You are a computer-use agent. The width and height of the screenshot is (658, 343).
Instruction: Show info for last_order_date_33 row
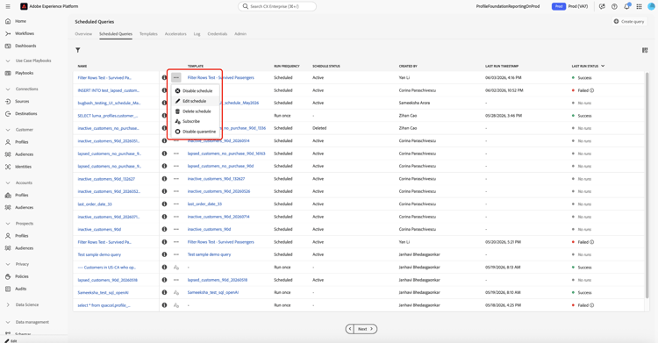click(165, 204)
